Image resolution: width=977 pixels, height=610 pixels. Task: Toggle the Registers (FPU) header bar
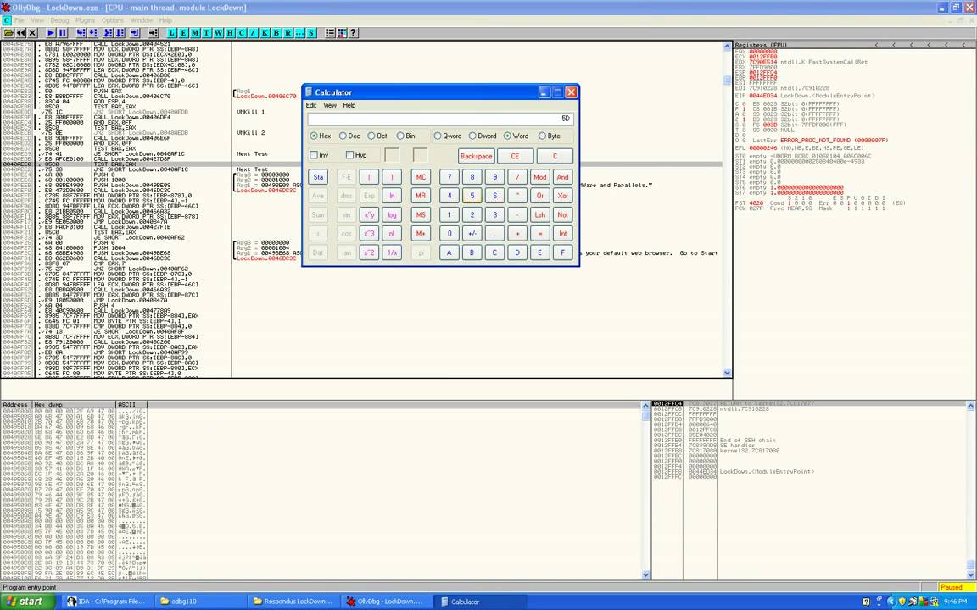tap(854, 45)
